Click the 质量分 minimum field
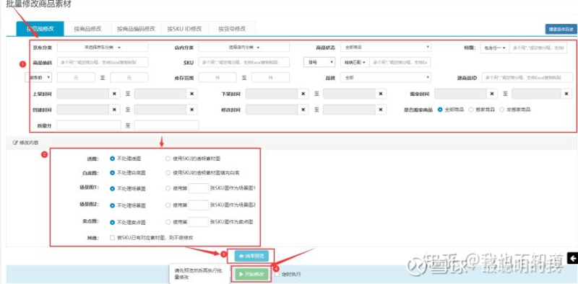This screenshot has height=284, width=578. click(x=89, y=125)
